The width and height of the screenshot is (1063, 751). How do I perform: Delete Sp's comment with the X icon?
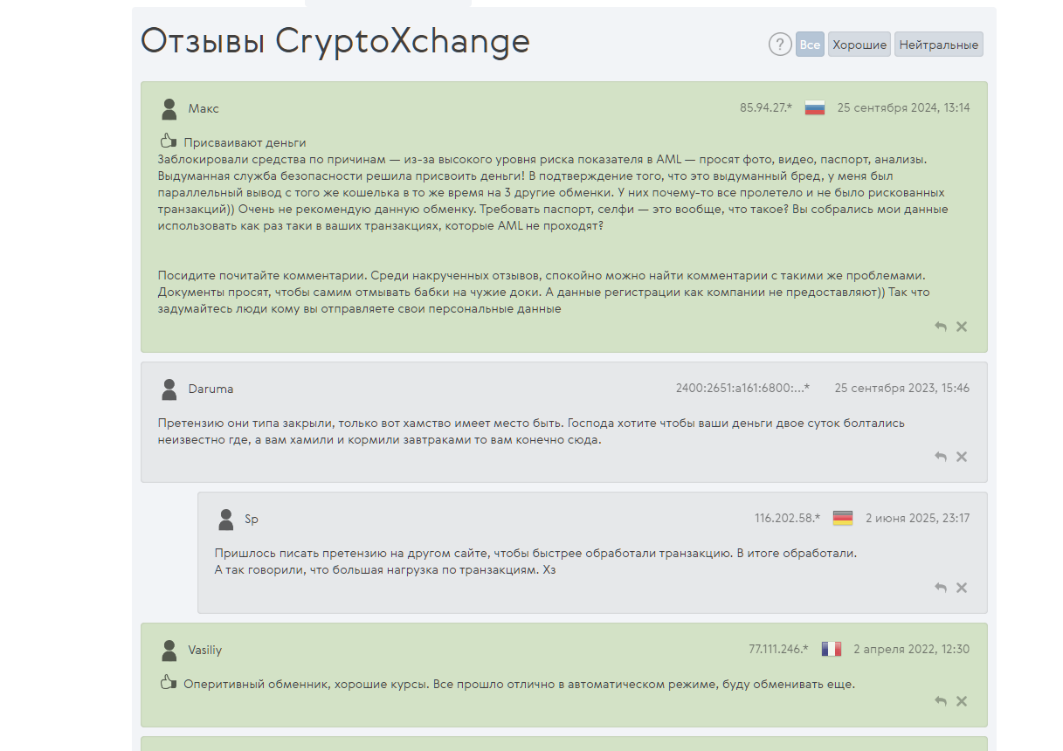tap(962, 588)
